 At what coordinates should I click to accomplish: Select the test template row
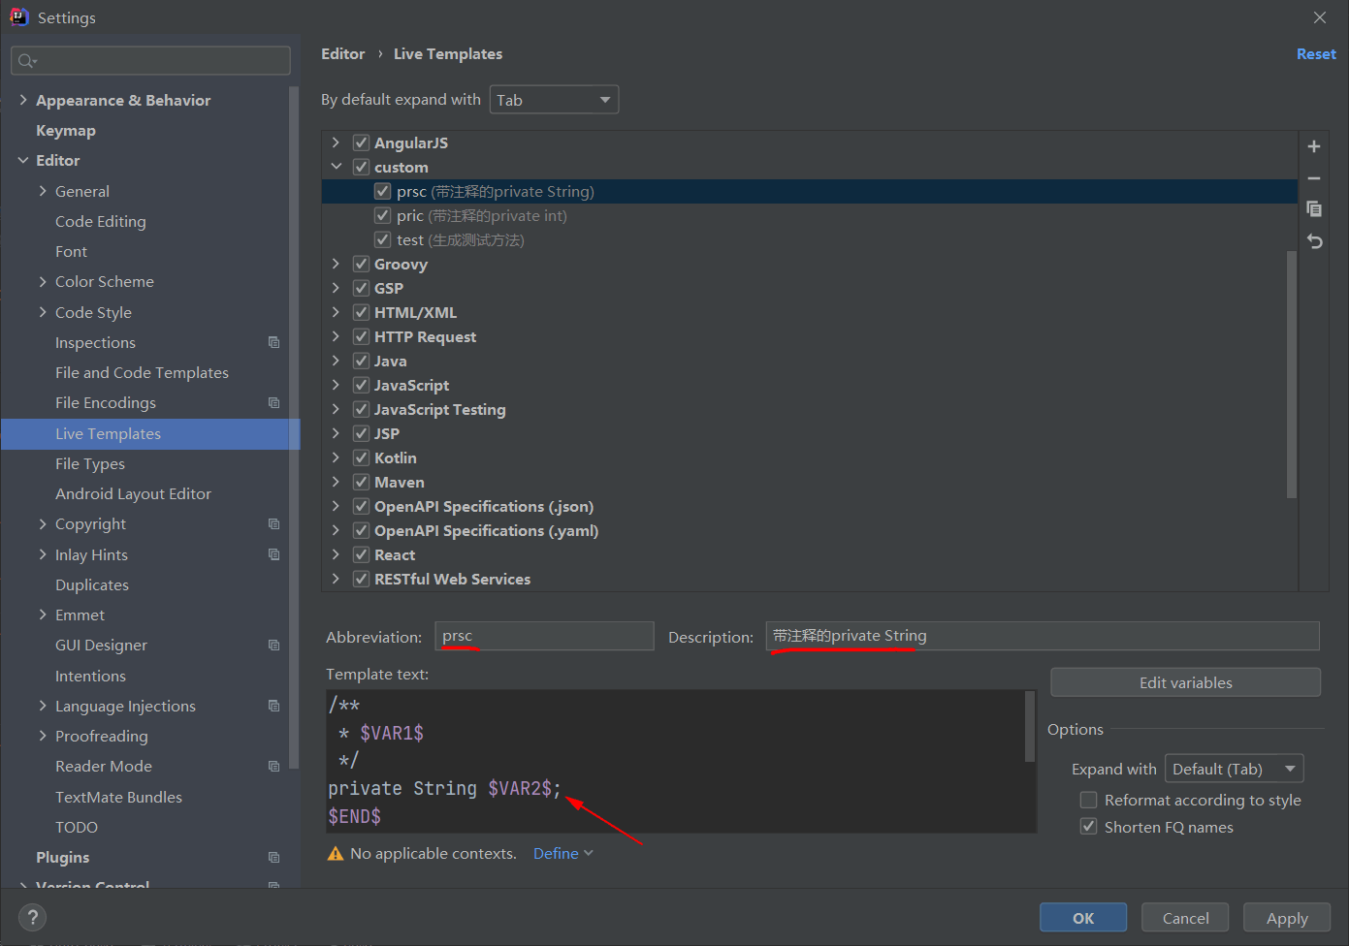(810, 239)
